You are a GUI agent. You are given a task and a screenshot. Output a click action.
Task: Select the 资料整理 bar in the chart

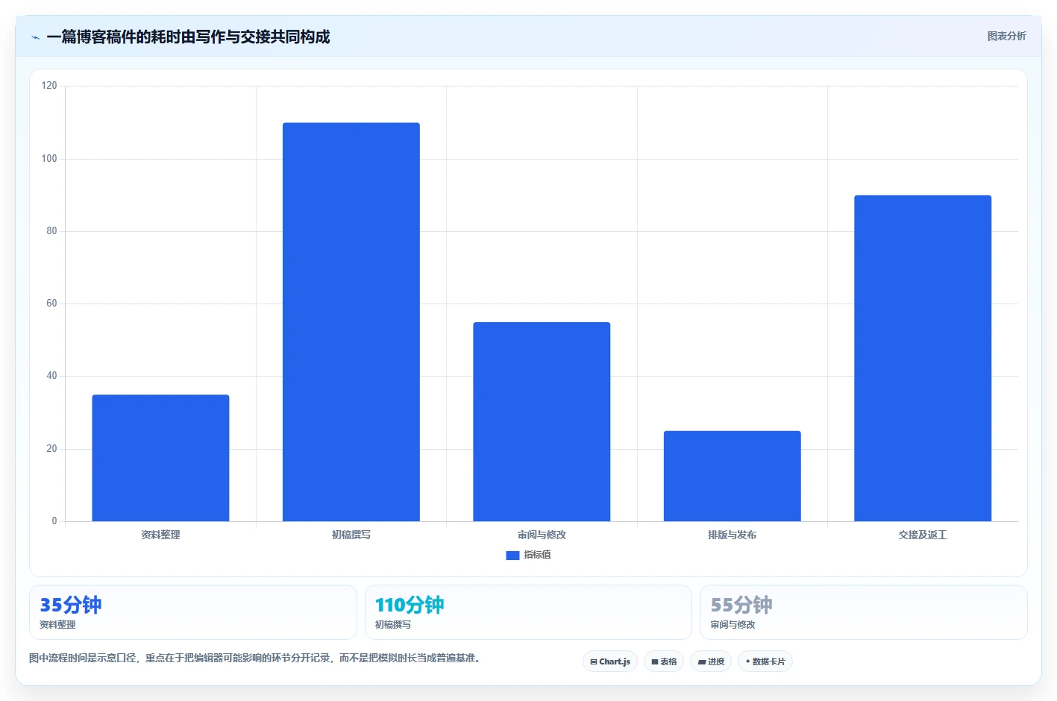coord(160,458)
